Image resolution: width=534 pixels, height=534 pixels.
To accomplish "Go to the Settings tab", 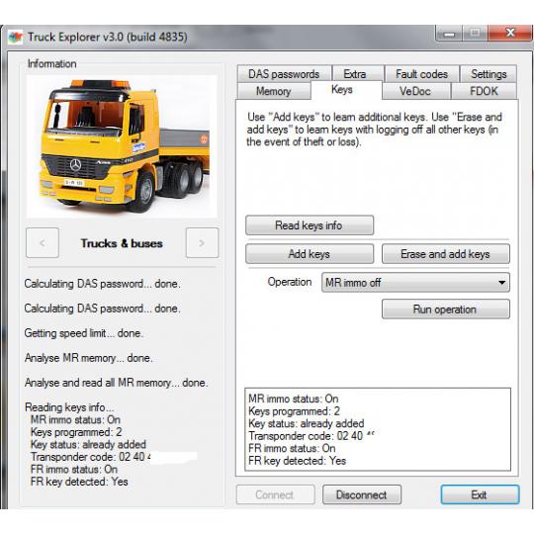I will [x=489, y=73].
